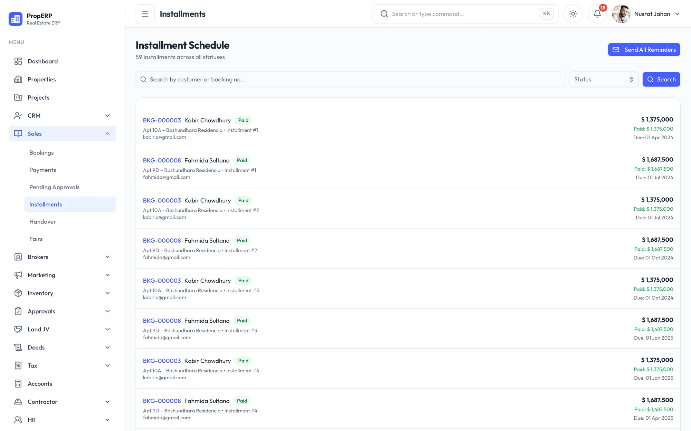Viewport: 691px width, 431px height.
Task: Click the Marketing megaphone icon
Action: [18, 275]
